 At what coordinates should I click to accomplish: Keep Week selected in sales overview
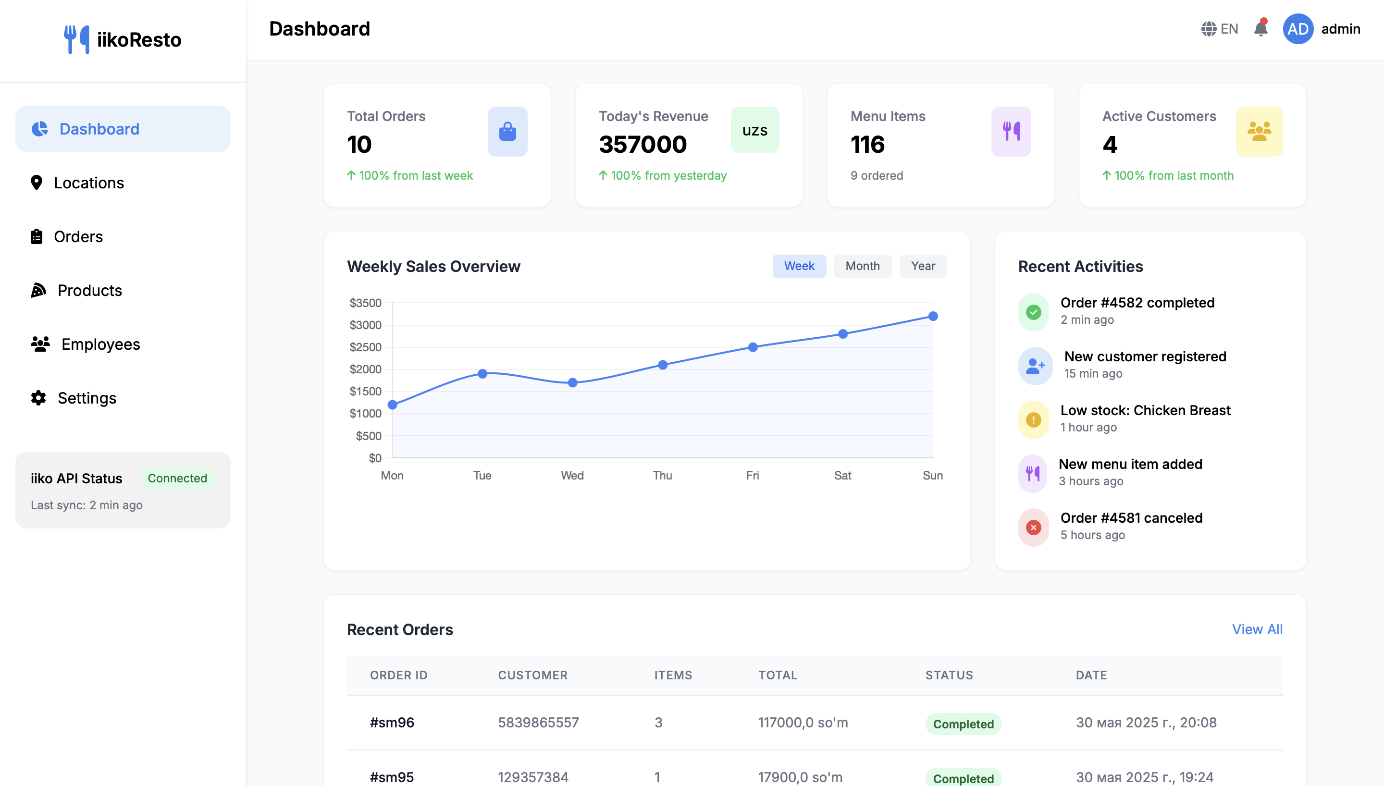(x=800, y=266)
